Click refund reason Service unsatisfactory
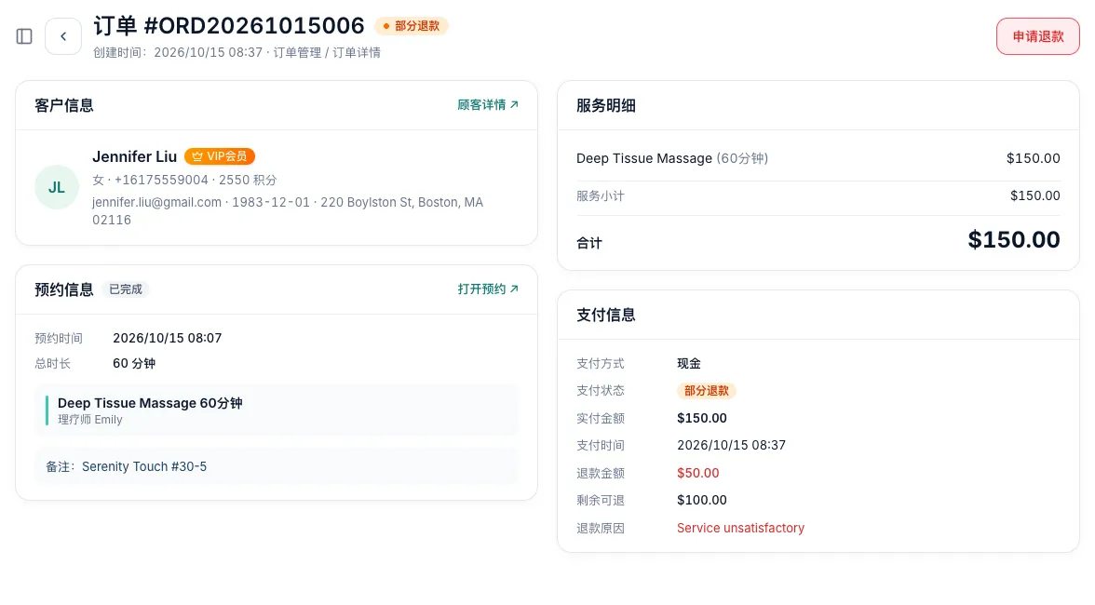1095x605 pixels. tap(740, 529)
